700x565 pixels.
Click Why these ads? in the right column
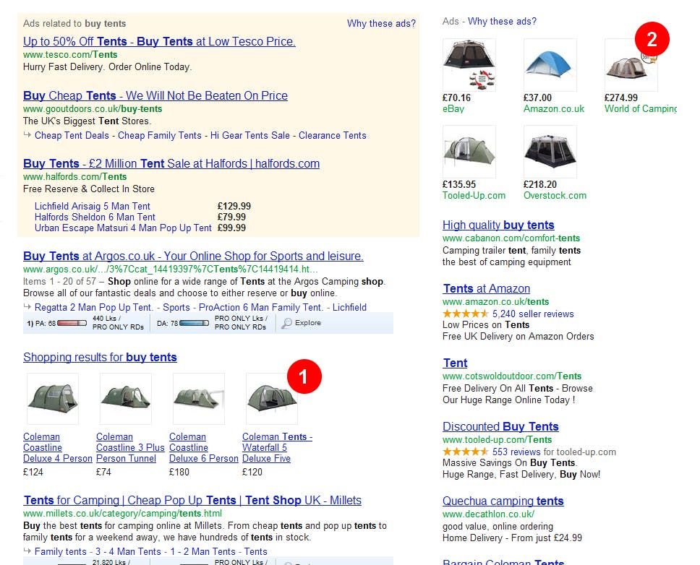[503, 21]
